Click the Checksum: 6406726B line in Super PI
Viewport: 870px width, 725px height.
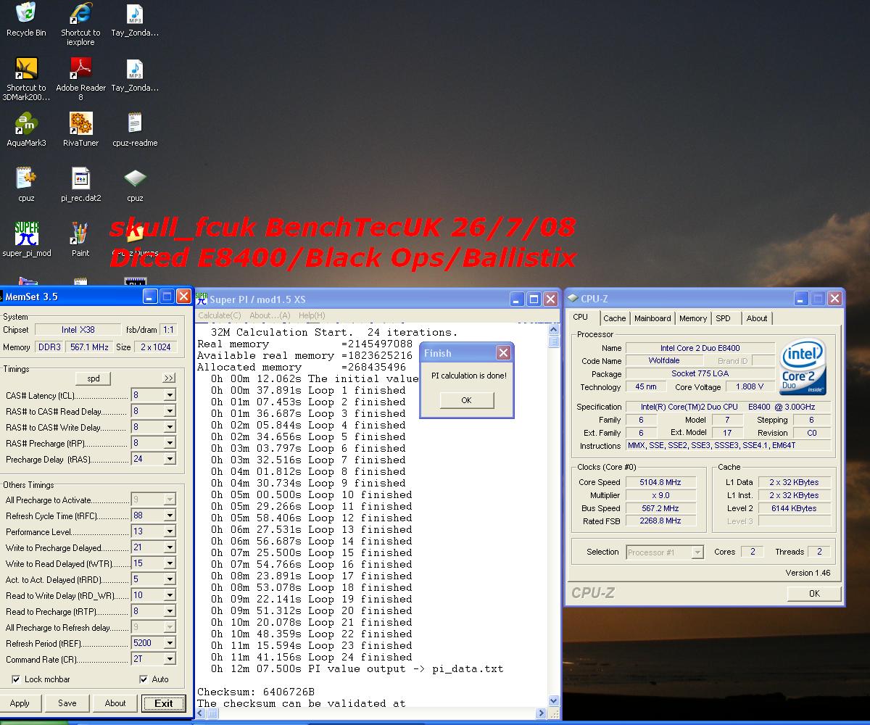(x=256, y=692)
